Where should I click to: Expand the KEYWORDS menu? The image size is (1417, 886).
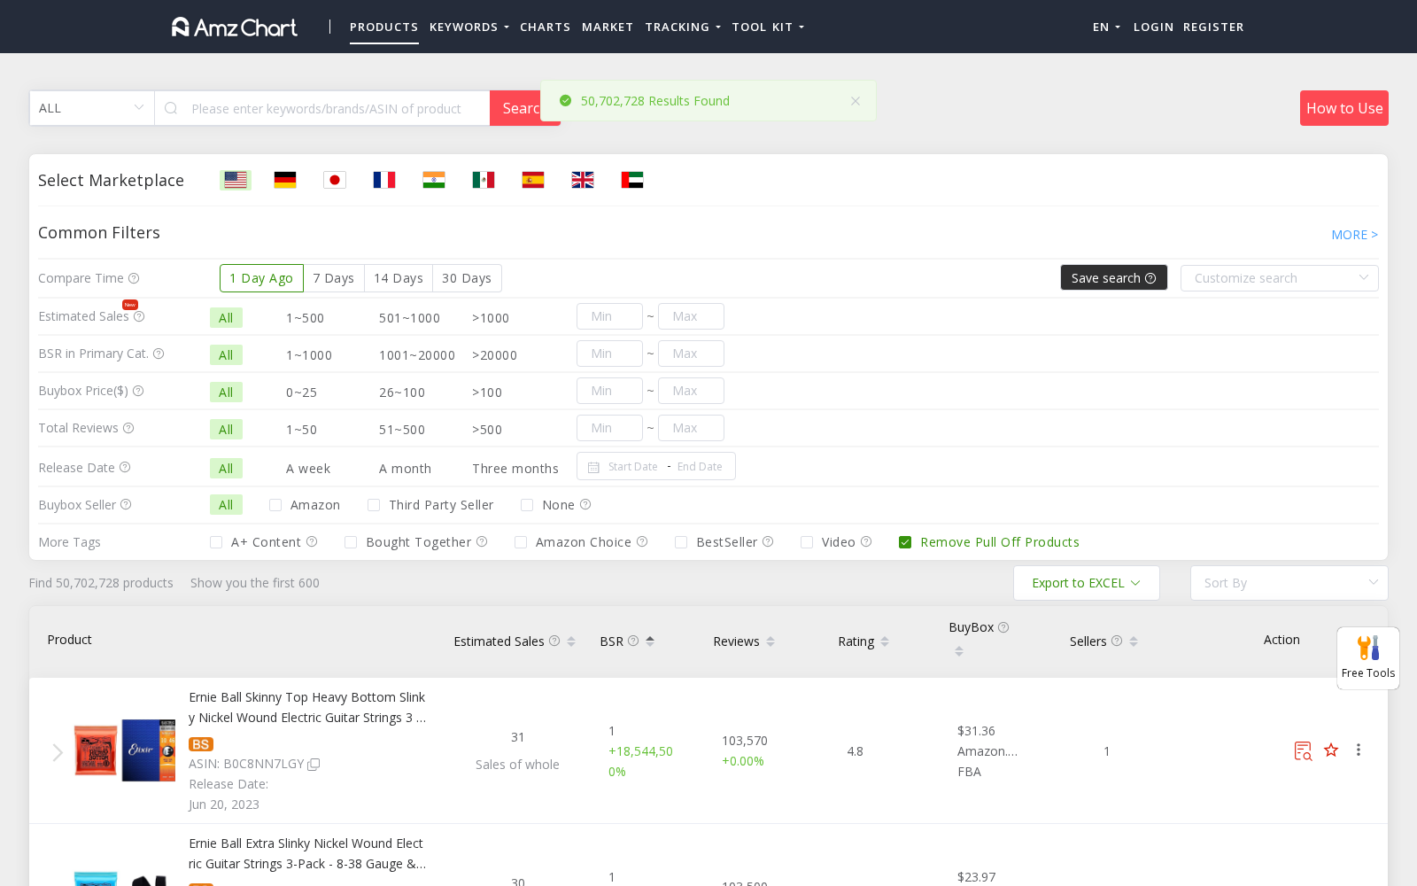[x=469, y=27]
